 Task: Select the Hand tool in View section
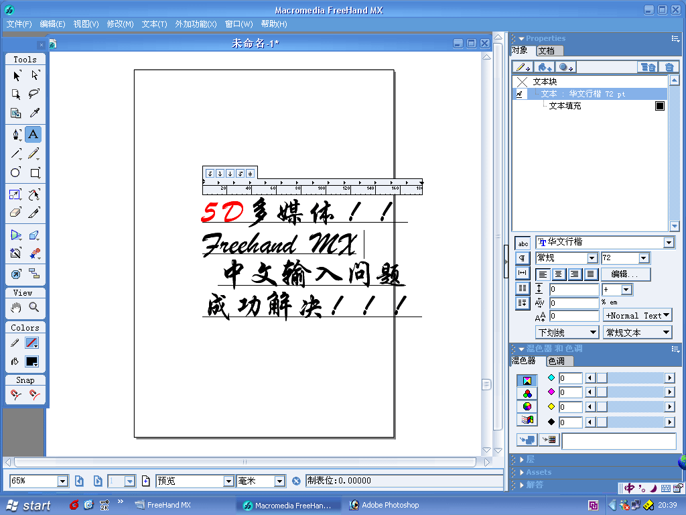pyautogui.click(x=16, y=307)
